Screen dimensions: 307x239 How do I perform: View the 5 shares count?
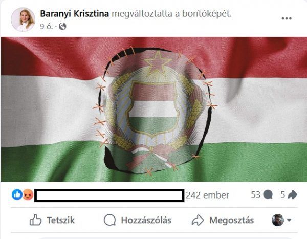[x=283, y=194]
